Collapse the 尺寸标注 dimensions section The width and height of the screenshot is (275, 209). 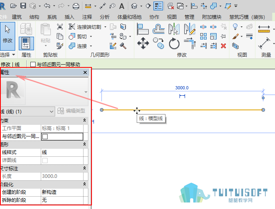pos(84,168)
